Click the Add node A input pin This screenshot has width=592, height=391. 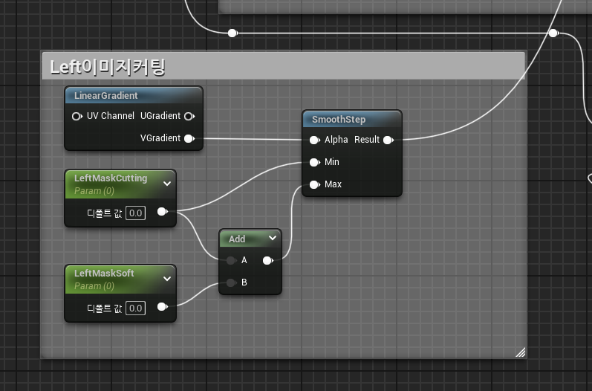(x=231, y=260)
